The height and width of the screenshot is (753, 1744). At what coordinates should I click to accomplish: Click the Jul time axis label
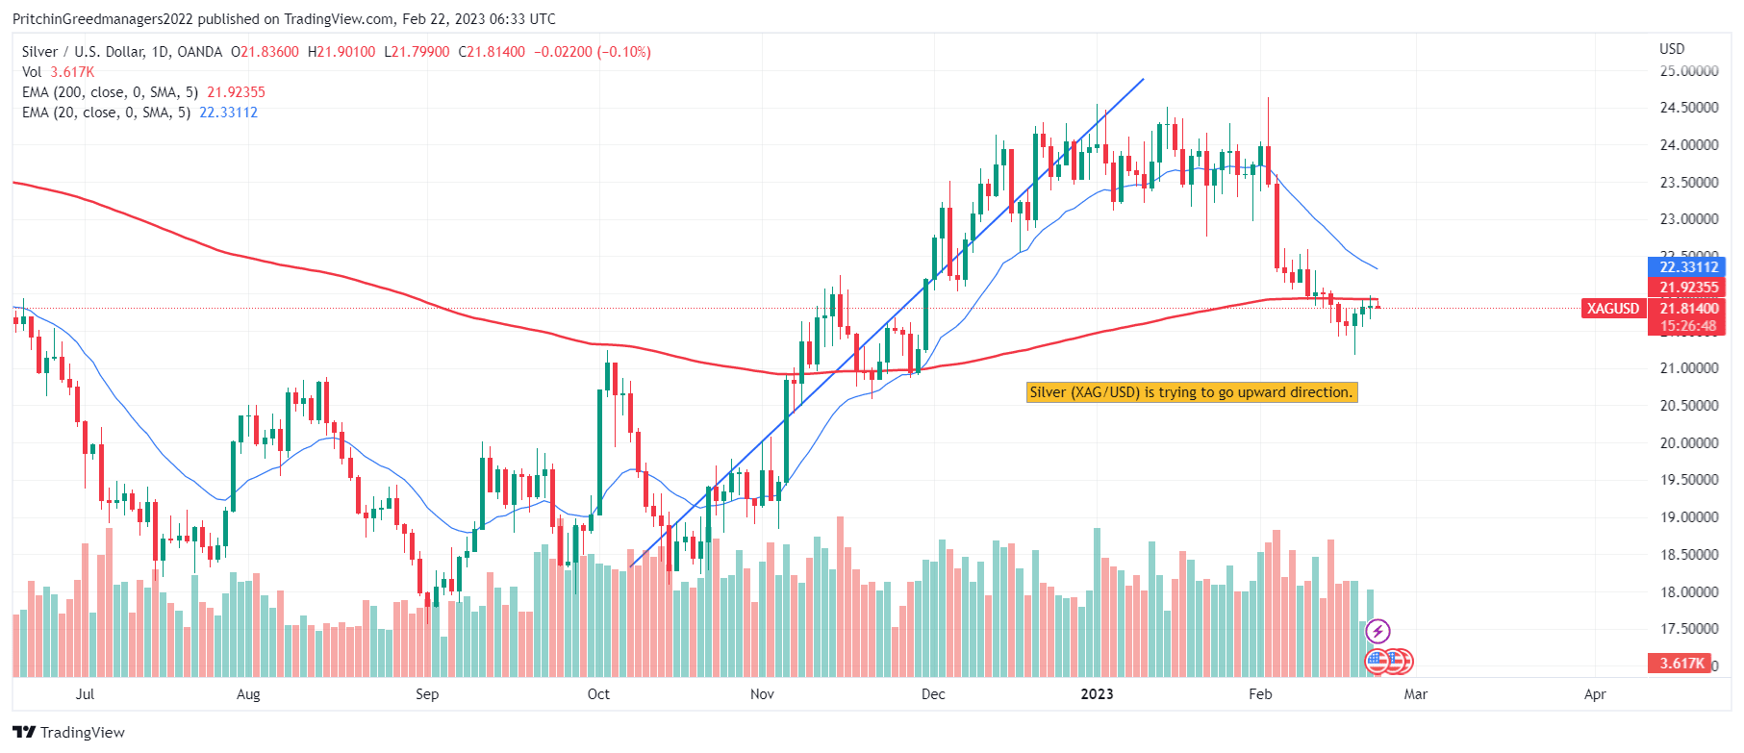pyautogui.click(x=85, y=694)
